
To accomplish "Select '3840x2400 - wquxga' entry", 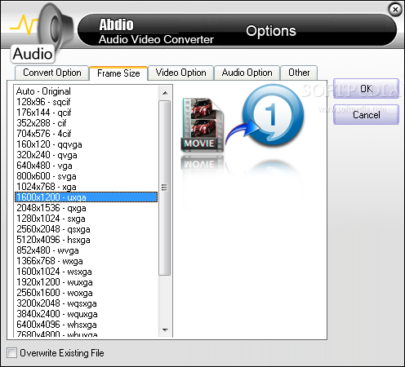I will [86, 314].
